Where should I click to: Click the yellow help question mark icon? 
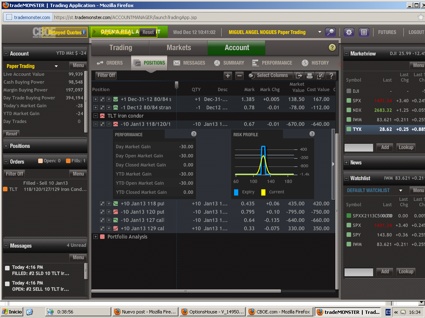click(x=332, y=48)
